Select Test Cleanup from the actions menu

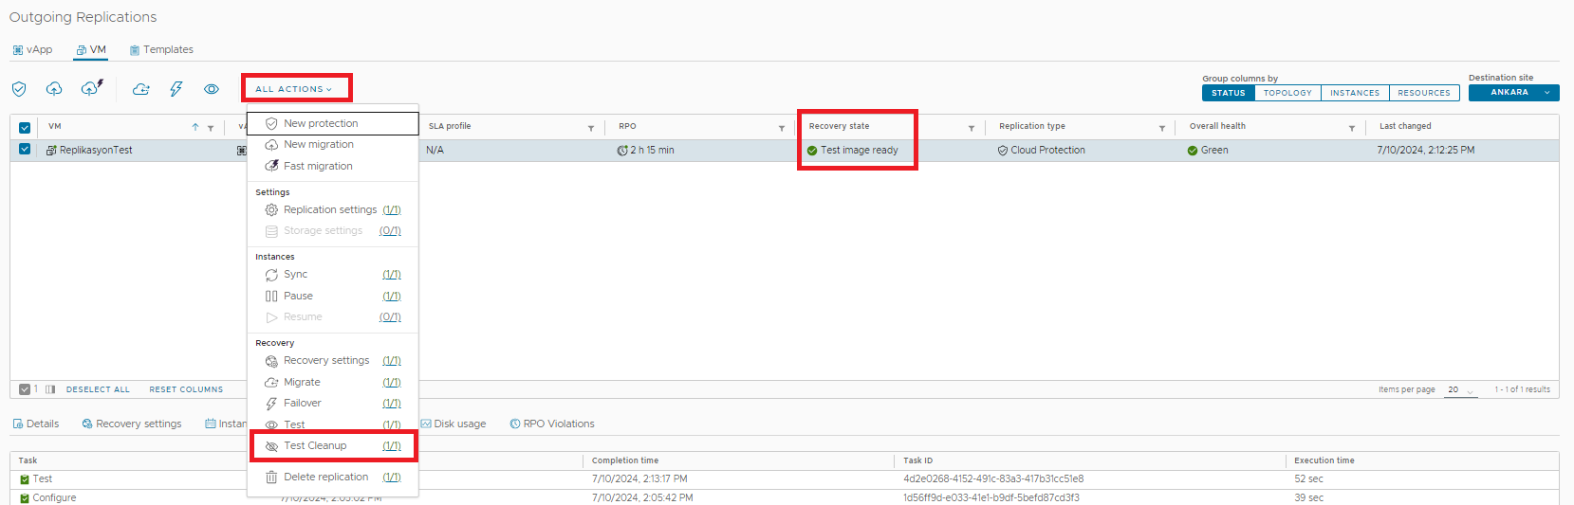click(316, 446)
